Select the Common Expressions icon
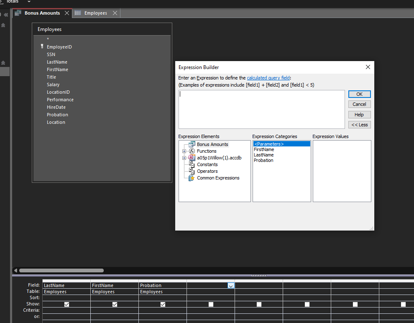This screenshot has height=323, width=414. click(x=192, y=178)
